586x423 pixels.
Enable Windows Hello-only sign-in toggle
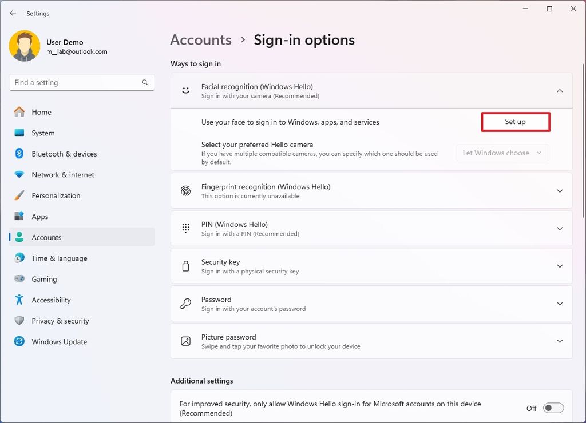click(552, 408)
